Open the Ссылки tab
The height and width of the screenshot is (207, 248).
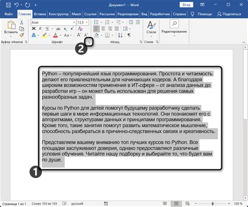[91, 14]
